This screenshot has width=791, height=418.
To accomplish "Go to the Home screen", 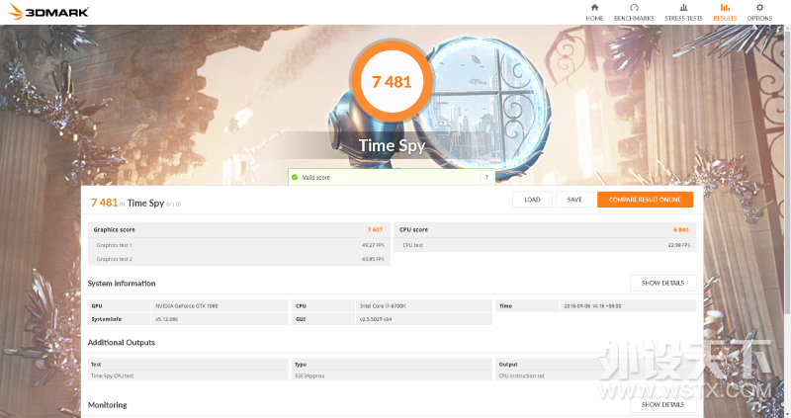I will (594, 13).
